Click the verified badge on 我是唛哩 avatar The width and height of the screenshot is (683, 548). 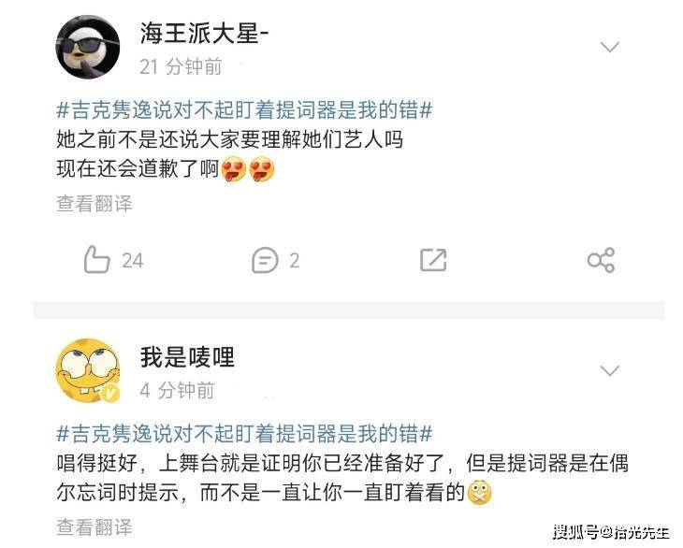[x=111, y=393]
